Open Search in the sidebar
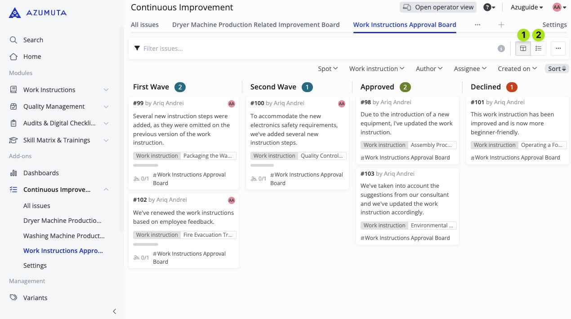Image resolution: width=571 pixels, height=319 pixels. (x=33, y=40)
